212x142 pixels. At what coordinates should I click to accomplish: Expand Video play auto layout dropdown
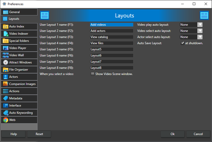click(200, 25)
